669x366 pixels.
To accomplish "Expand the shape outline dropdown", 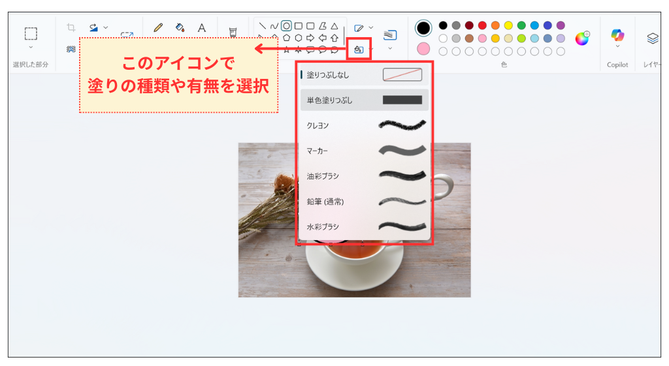I will pos(371,28).
